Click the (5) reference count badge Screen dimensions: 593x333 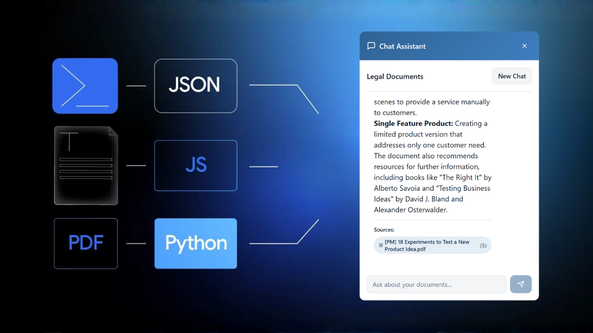click(x=483, y=245)
